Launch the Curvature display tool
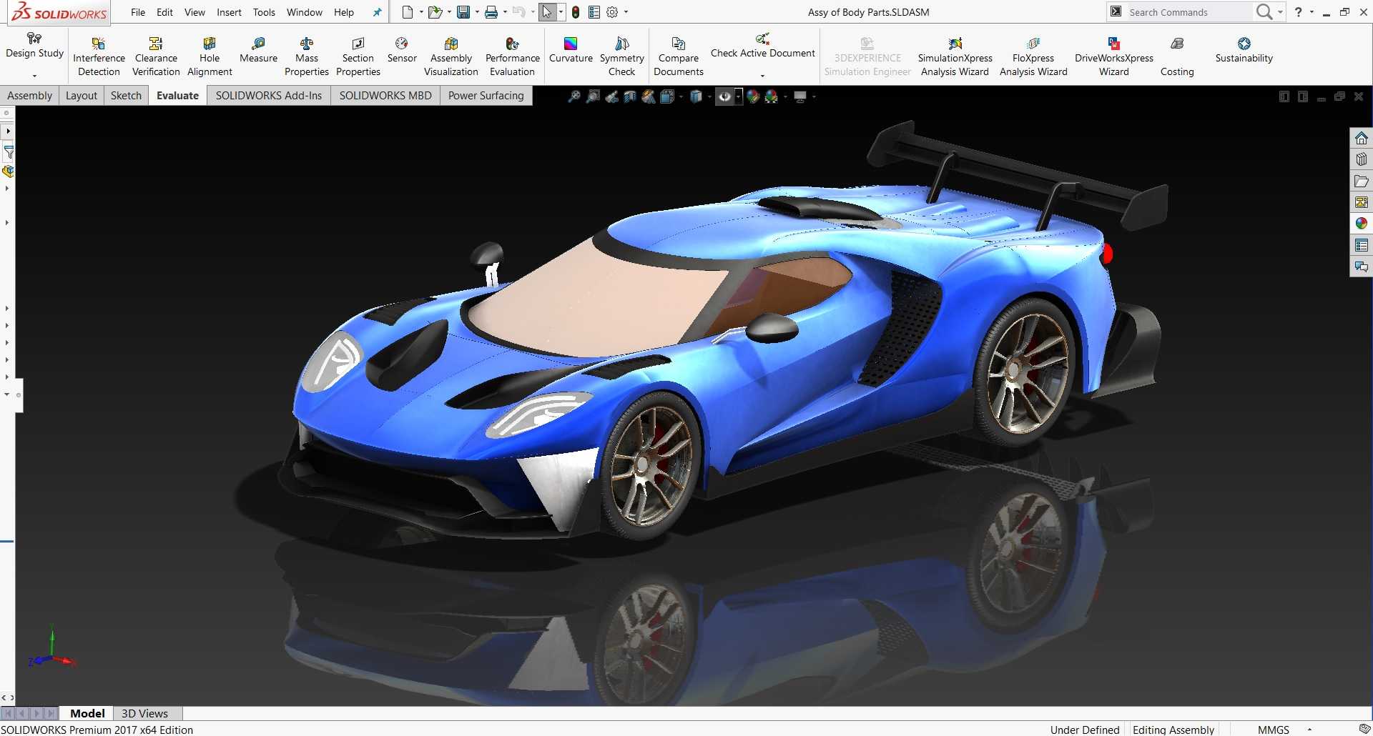 (571, 50)
